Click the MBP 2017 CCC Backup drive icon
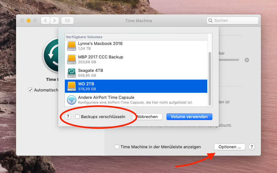Image resolution: width=277 pixels, height=173 pixels. (x=72, y=59)
